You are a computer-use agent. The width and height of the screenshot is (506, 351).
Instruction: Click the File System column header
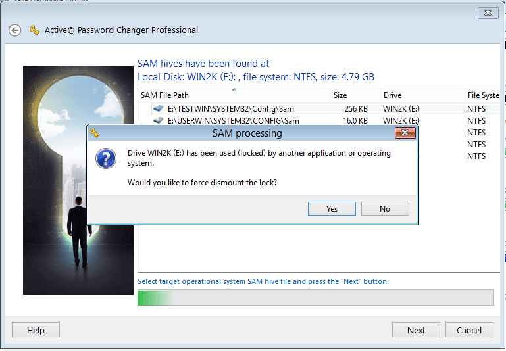coord(483,95)
